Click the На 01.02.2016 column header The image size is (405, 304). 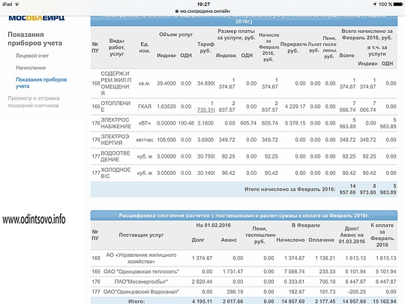click(x=213, y=225)
